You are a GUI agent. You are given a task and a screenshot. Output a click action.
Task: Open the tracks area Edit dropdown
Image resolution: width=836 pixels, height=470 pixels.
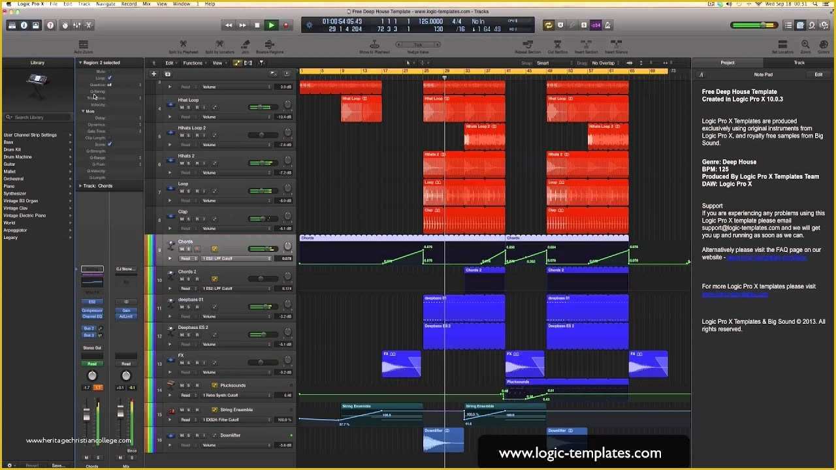(171, 63)
